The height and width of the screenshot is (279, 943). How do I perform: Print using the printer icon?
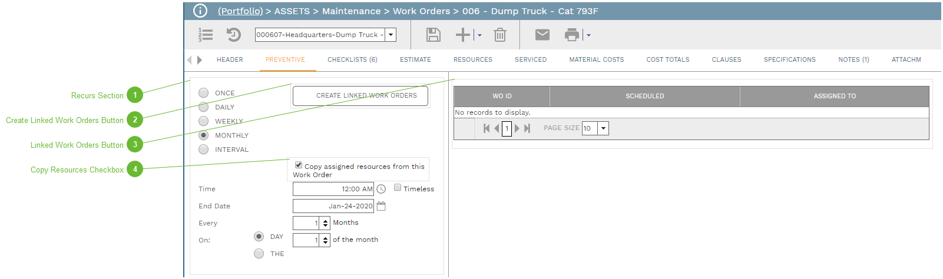571,35
